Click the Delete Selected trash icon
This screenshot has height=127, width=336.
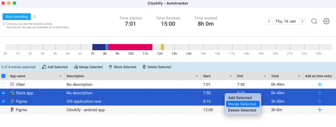(144, 67)
